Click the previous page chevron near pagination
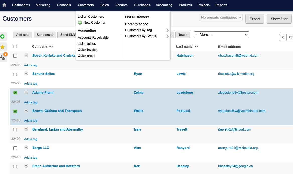The image size is (293, 174). 283,37
